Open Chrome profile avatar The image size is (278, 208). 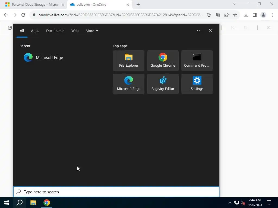(x=263, y=15)
